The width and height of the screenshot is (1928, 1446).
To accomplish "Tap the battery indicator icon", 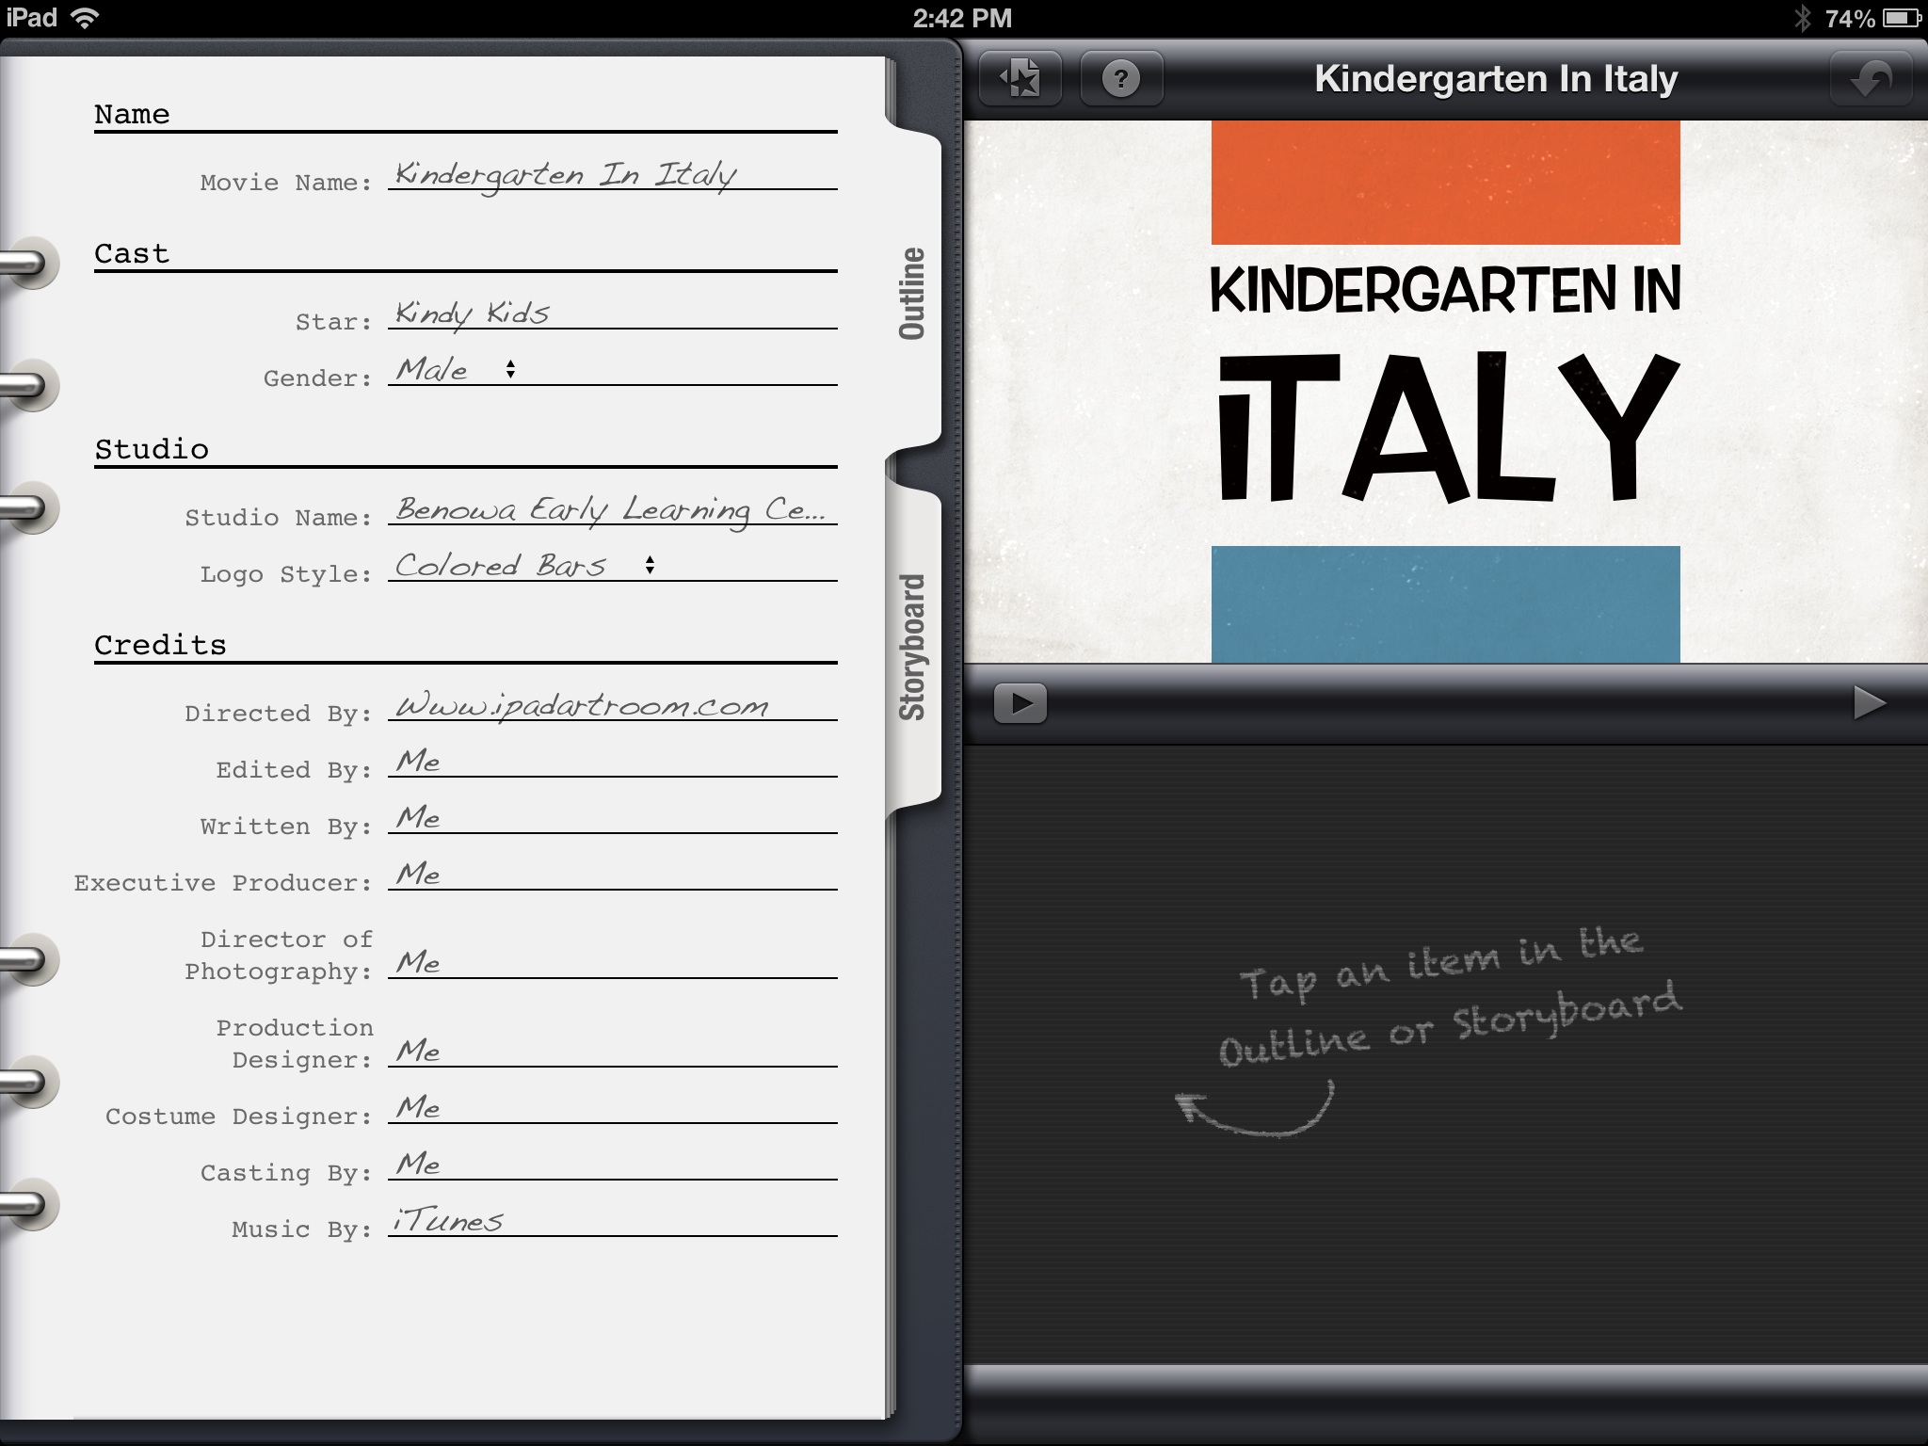I will pos(1901,18).
